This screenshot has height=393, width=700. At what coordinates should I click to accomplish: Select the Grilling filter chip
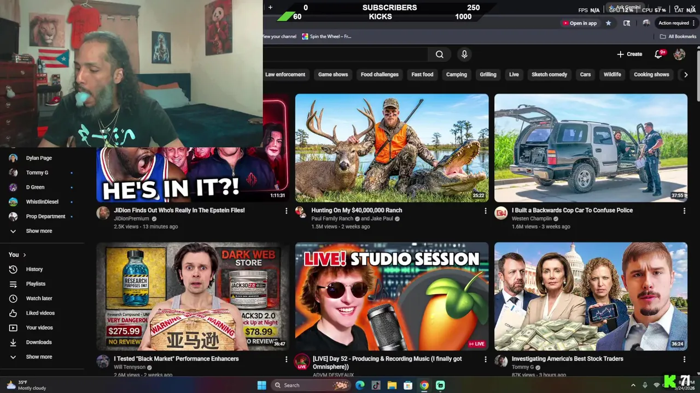click(x=488, y=74)
